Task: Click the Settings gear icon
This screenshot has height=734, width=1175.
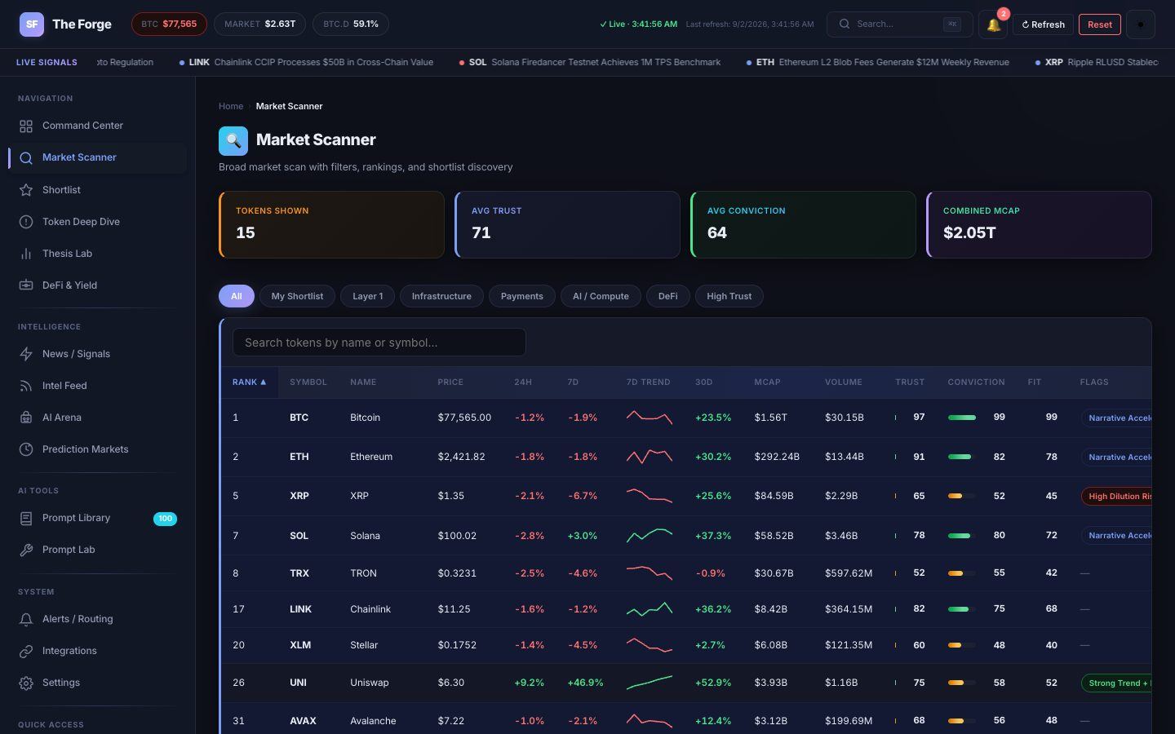Action: [x=26, y=683]
